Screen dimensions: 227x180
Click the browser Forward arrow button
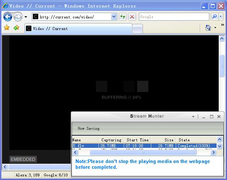pos(18,17)
